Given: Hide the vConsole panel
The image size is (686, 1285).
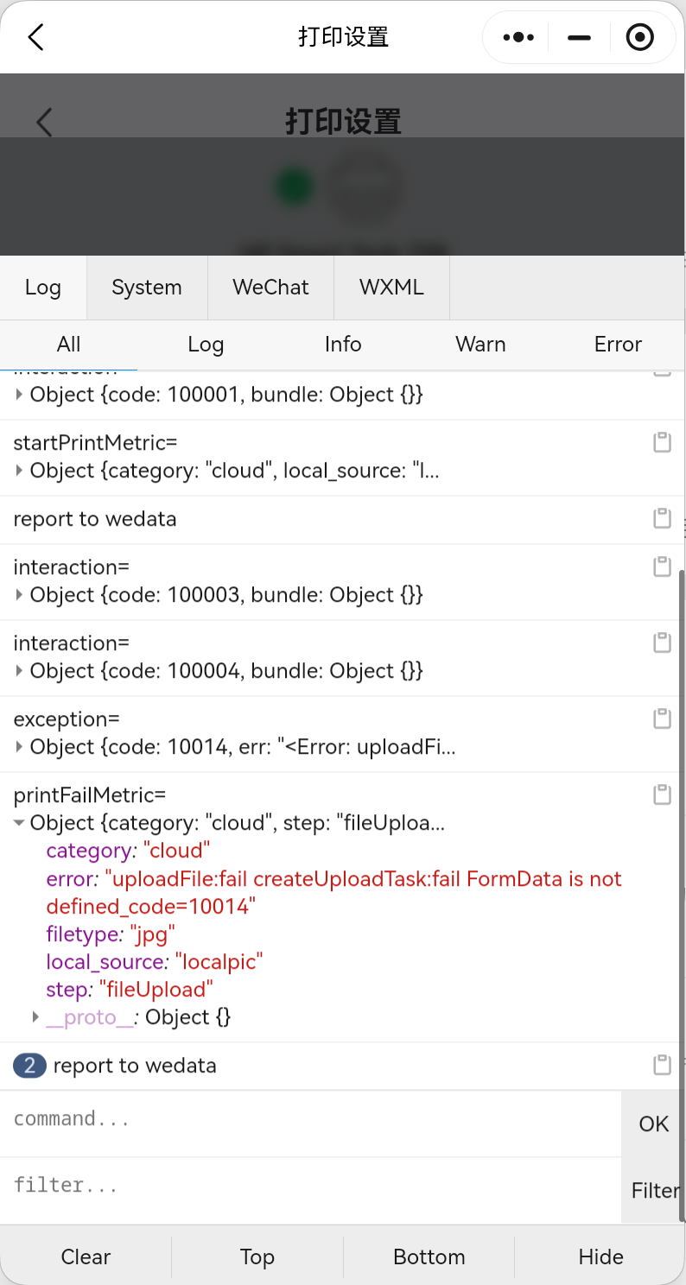Looking at the screenshot, I should [x=600, y=1257].
